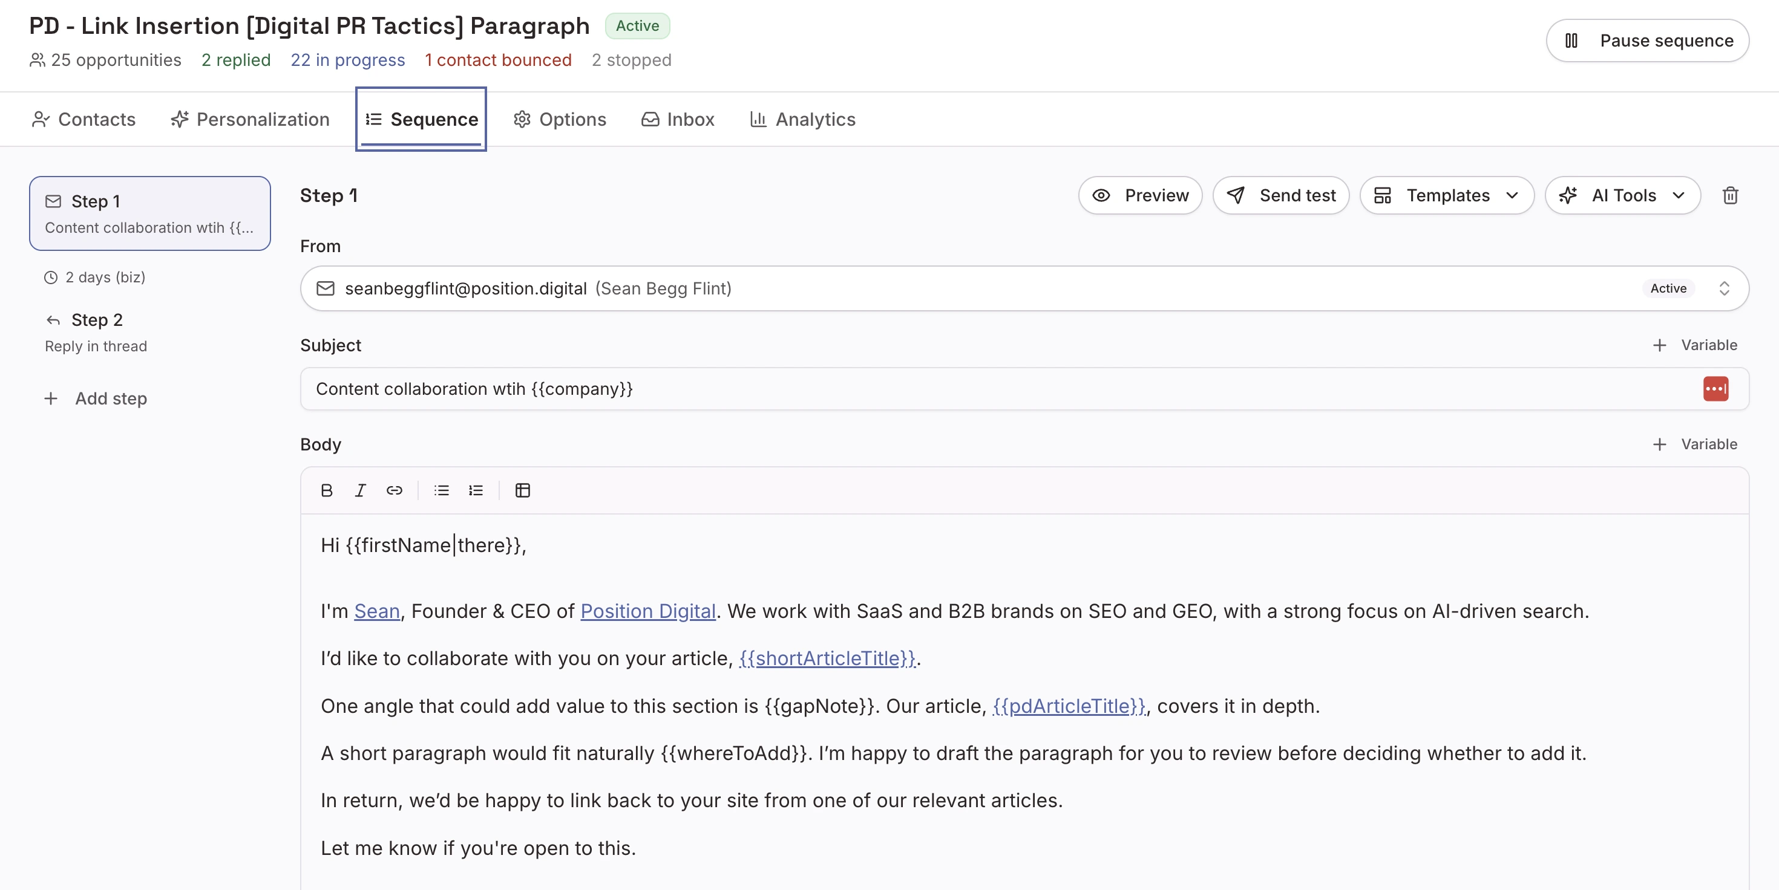Insert a hyperlink using the link icon
The image size is (1779, 890).
coord(395,490)
